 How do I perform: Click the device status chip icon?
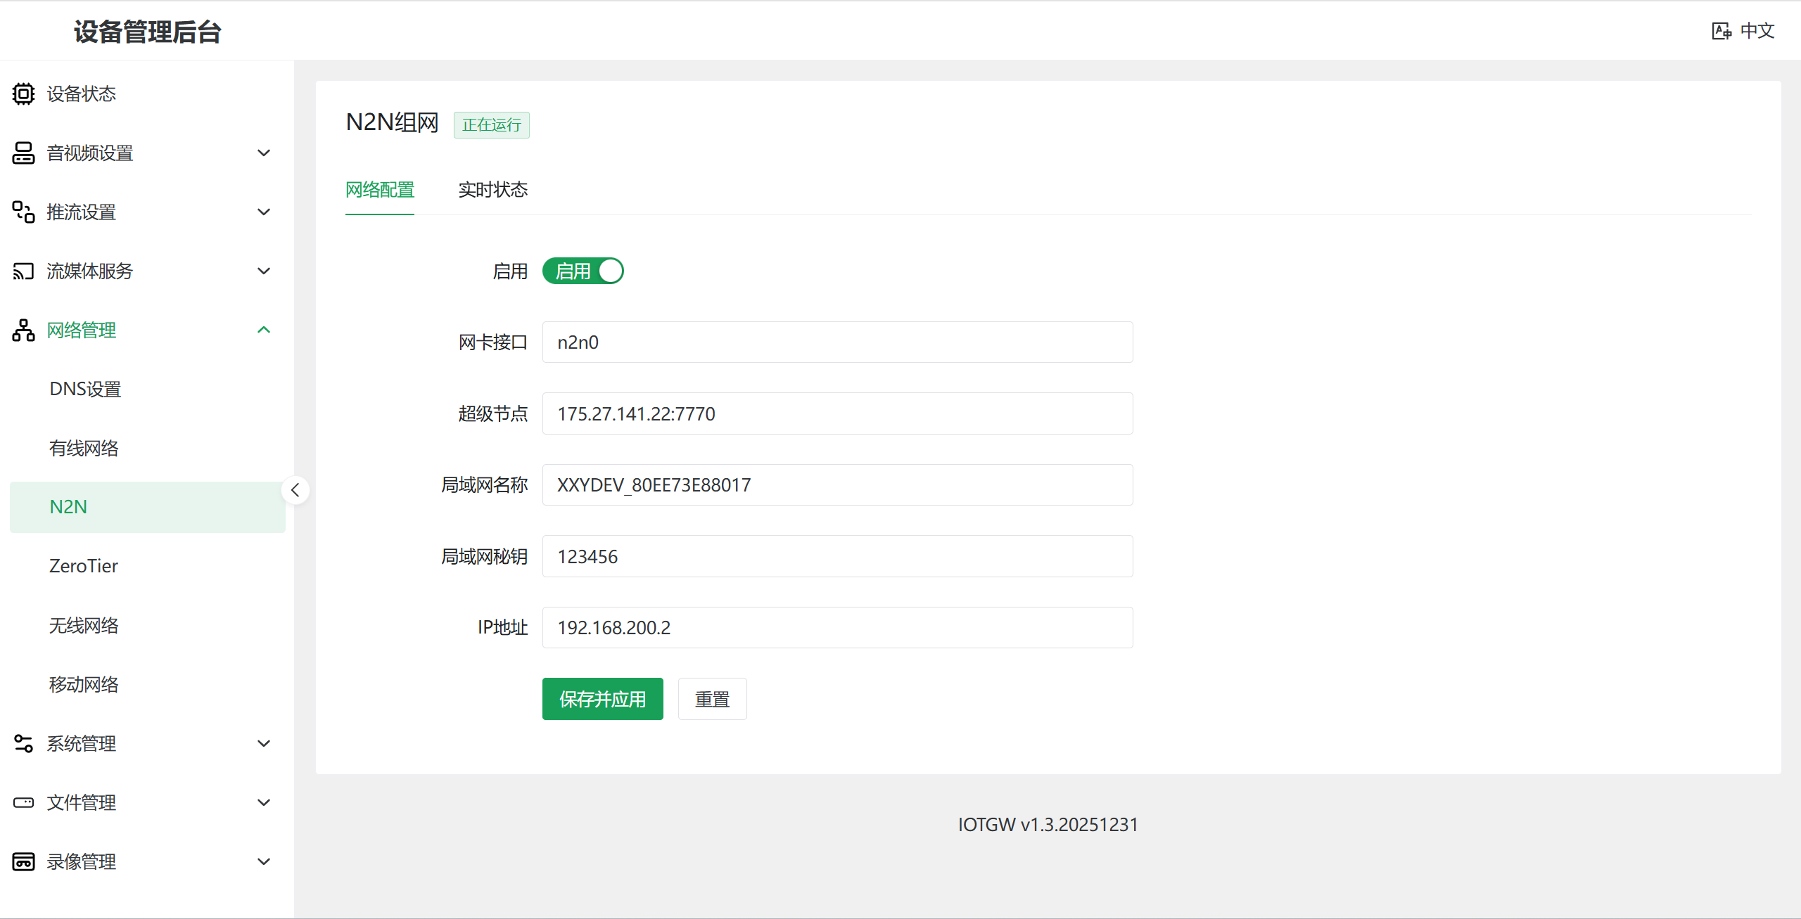pyautogui.click(x=23, y=94)
